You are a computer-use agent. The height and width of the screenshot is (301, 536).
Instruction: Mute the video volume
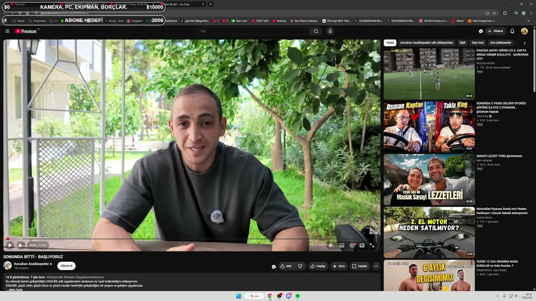(21, 245)
